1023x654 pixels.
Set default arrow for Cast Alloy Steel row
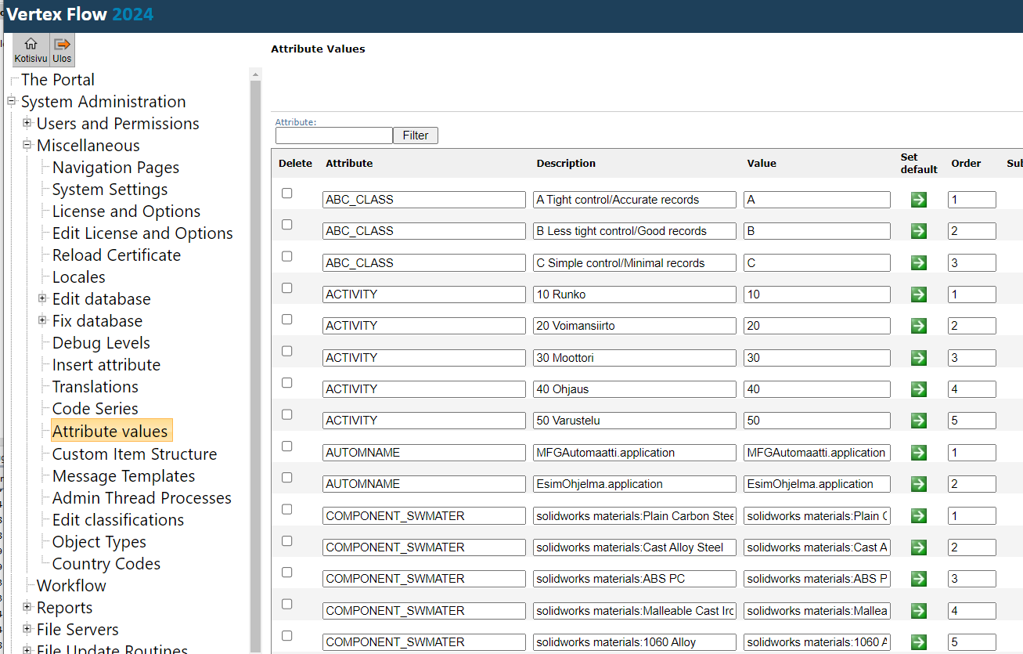pyautogui.click(x=919, y=547)
